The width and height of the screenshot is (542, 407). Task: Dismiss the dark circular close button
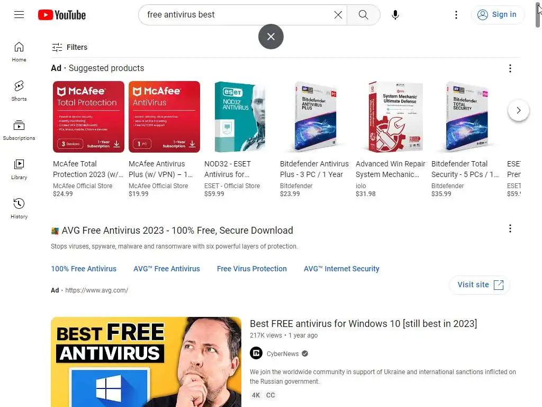tap(271, 37)
